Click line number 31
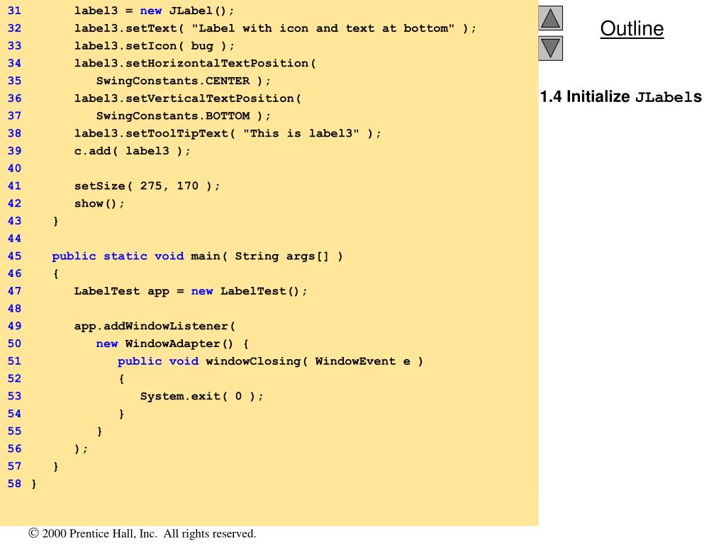726x544 pixels. click(x=14, y=11)
